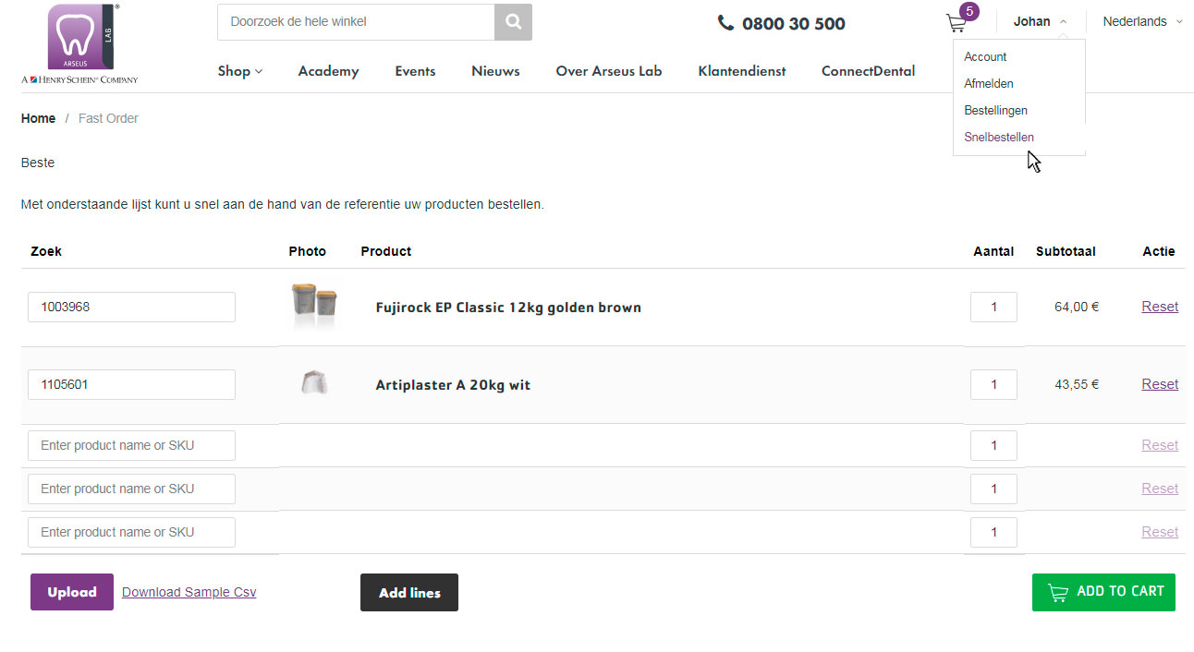Select Snelbestellen from account menu
Screen dimensions: 1194x652
click(x=998, y=137)
